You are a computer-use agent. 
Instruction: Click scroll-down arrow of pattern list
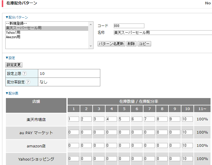click(x=91, y=46)
